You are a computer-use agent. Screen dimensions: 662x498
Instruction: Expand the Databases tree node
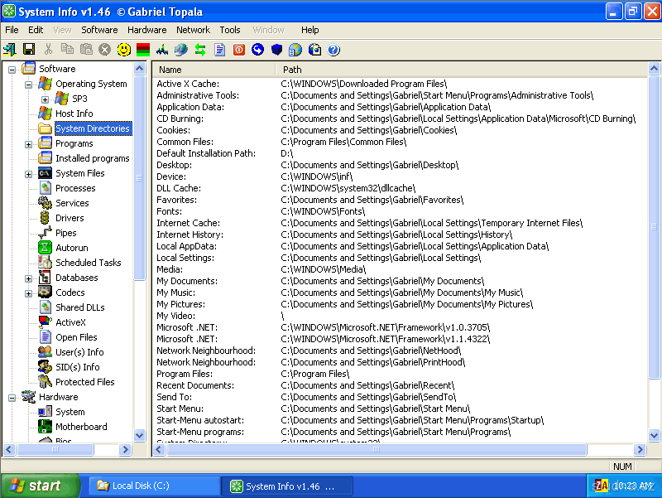pyautogui.click(x=29, y=278)
